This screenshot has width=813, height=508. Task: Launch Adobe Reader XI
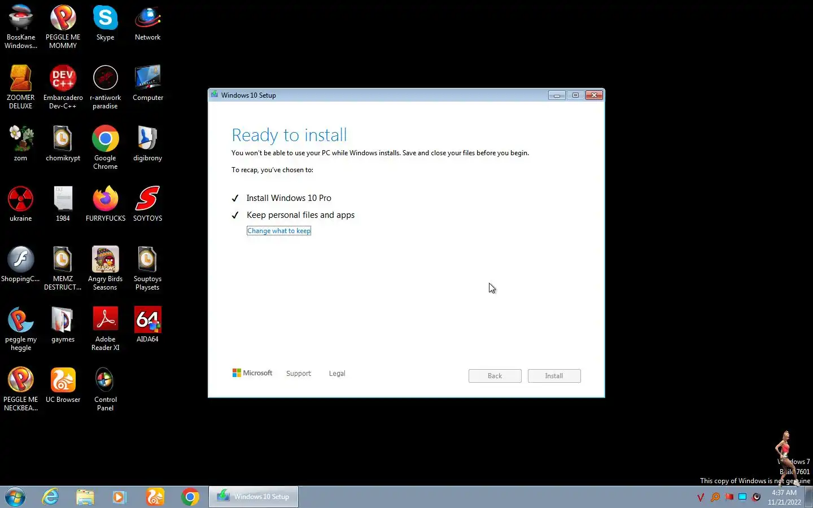105,329
